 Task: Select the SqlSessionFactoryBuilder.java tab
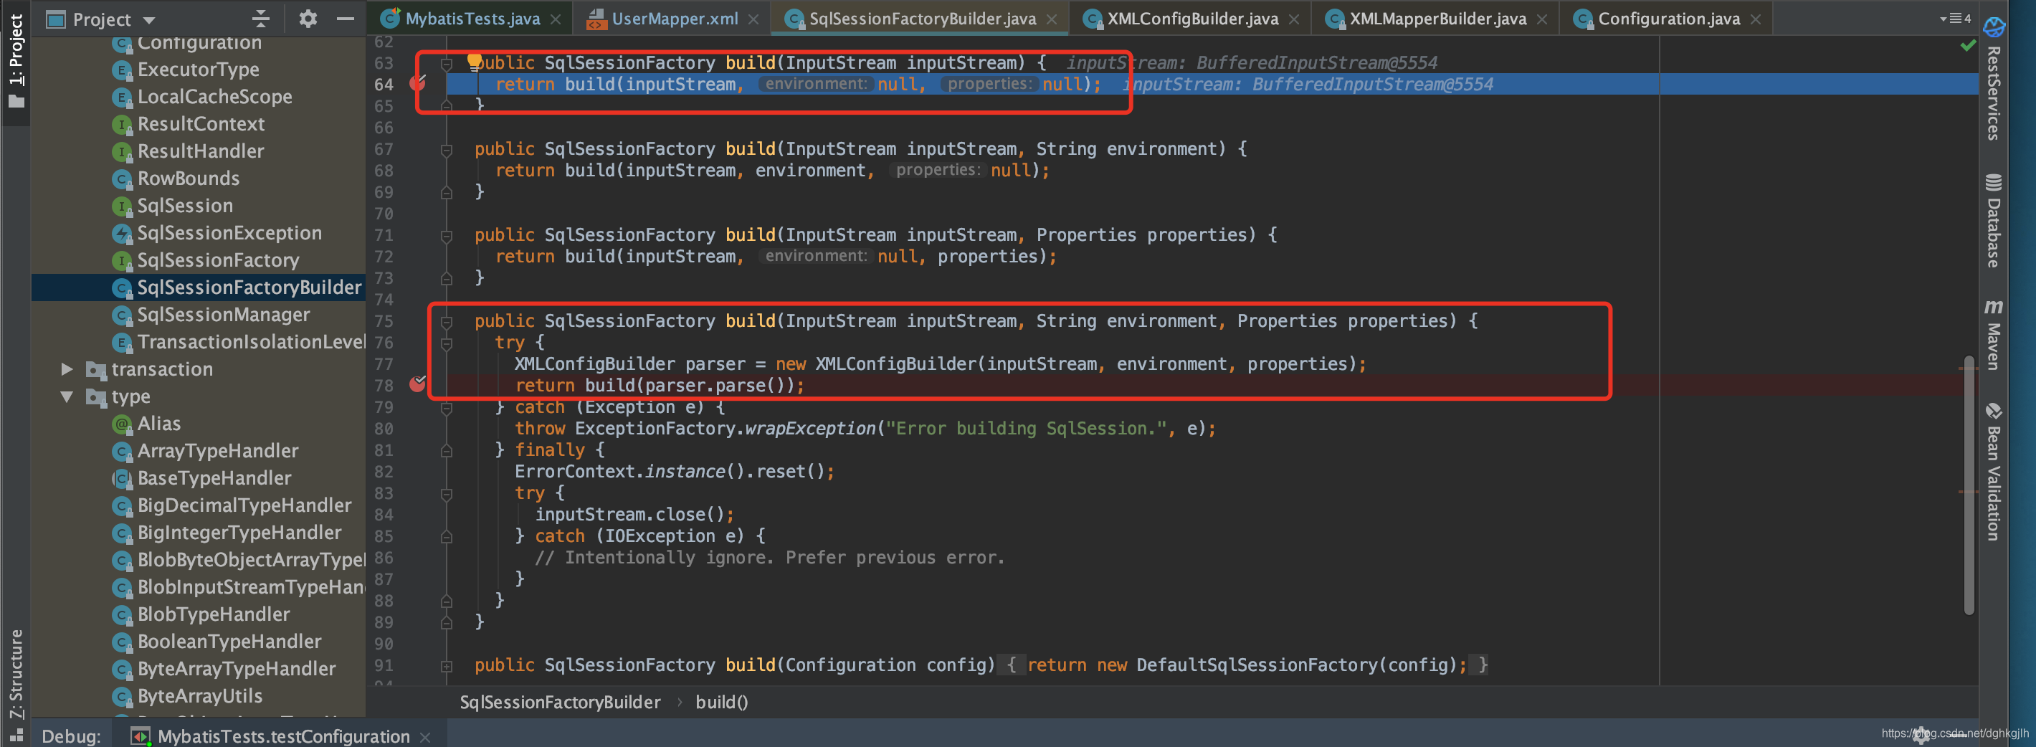click(x=921, y=18)
